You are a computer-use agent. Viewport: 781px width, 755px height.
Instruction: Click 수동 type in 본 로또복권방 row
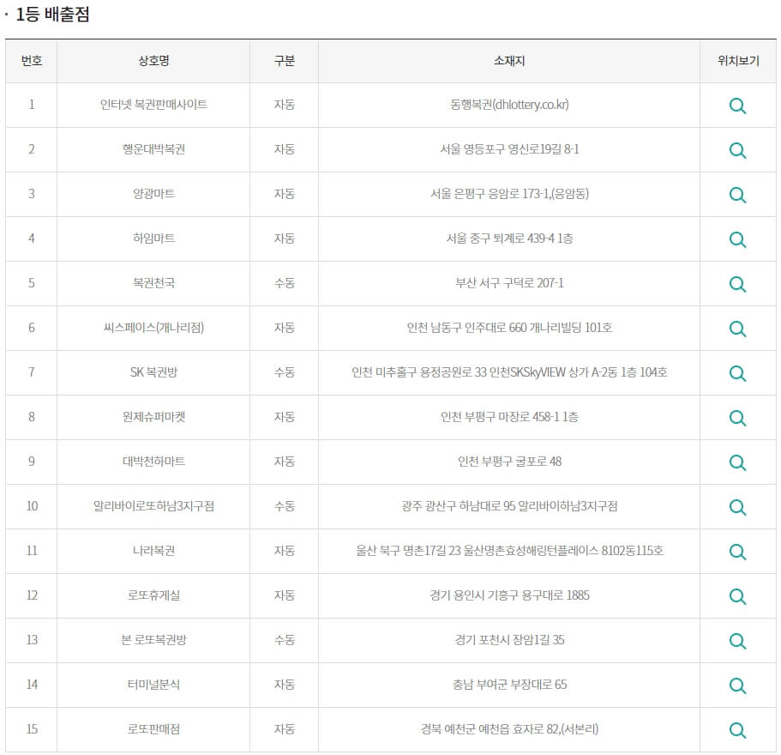point(285,639)
